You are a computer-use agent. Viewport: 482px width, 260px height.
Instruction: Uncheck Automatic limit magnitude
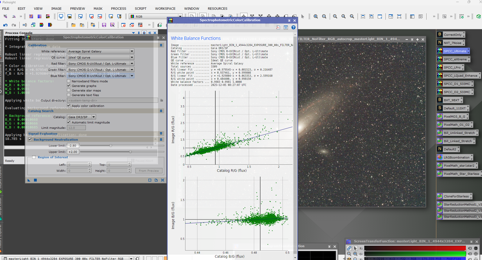click(x=69, y=122)
